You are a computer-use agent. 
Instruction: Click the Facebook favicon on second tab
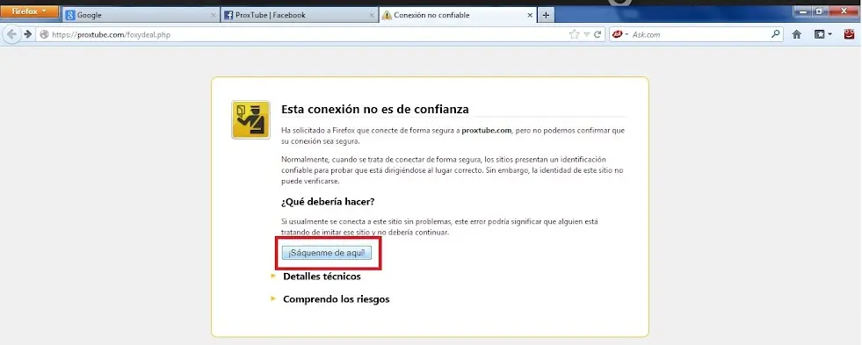(x=228, y=16)
